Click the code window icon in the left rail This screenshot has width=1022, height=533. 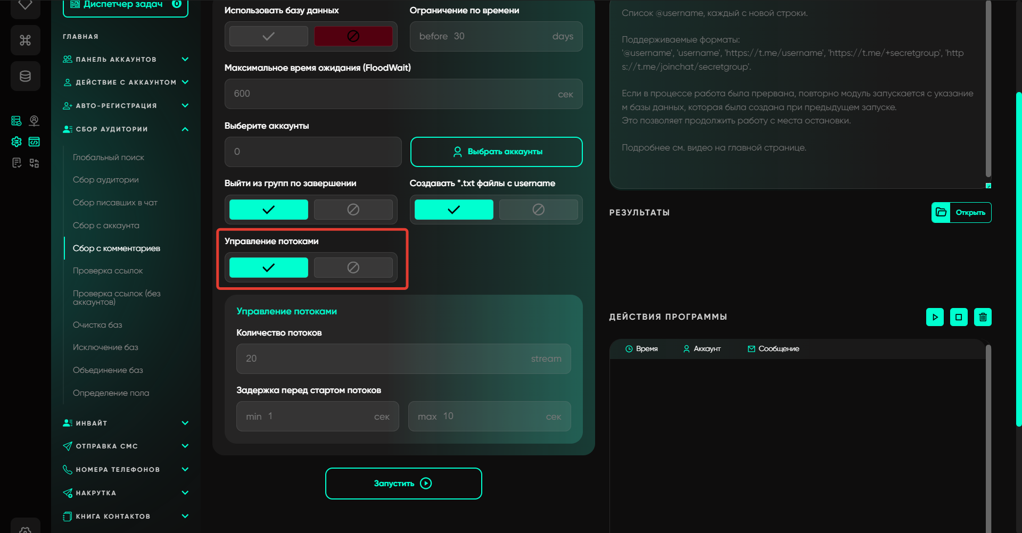34,142
